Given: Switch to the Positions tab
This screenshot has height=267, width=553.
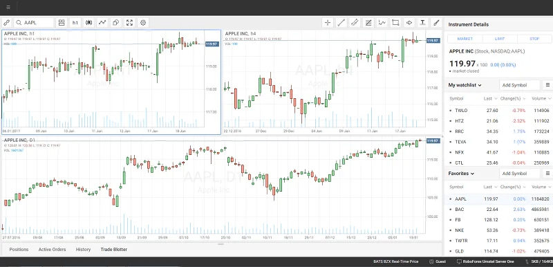Looking at the screenshot, I should pyautogui.click(x=19, y=250).
